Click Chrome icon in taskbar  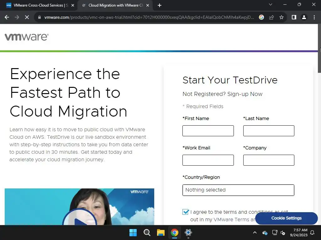pyautogui.click(x=174, y=232)
